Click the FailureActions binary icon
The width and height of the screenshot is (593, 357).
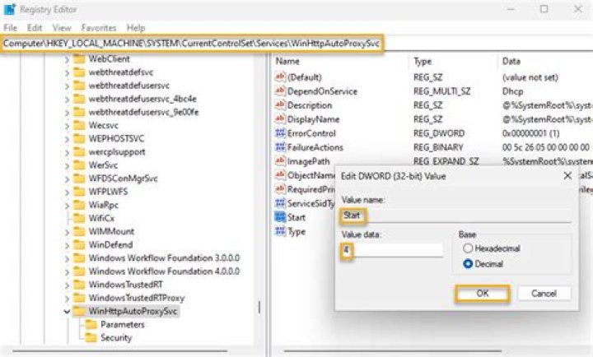(x=280, y=147)
